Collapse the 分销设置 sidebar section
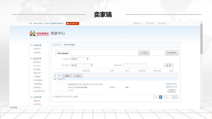The width and height of the screenshot is (212, 119). (x=31, y=45)
